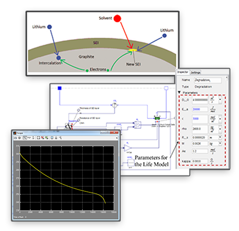This screenshot has height=231, width=239.
Task: Open Scope parameters gear icon
Action: coord(19,138)
